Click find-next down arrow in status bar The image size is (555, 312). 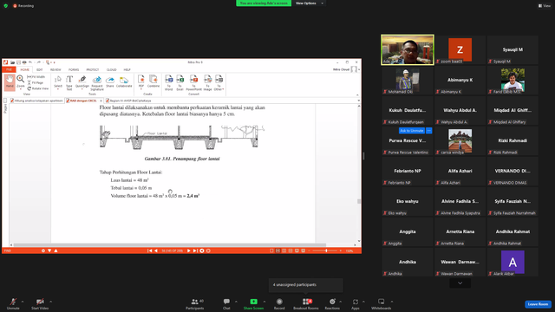[49, 250]
